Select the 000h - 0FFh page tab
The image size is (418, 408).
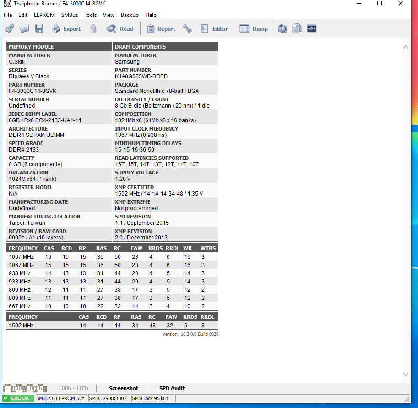click(x=25, y=388)
